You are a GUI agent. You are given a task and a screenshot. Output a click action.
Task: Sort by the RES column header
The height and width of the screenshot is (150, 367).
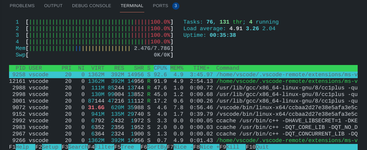tap(119, 68)
